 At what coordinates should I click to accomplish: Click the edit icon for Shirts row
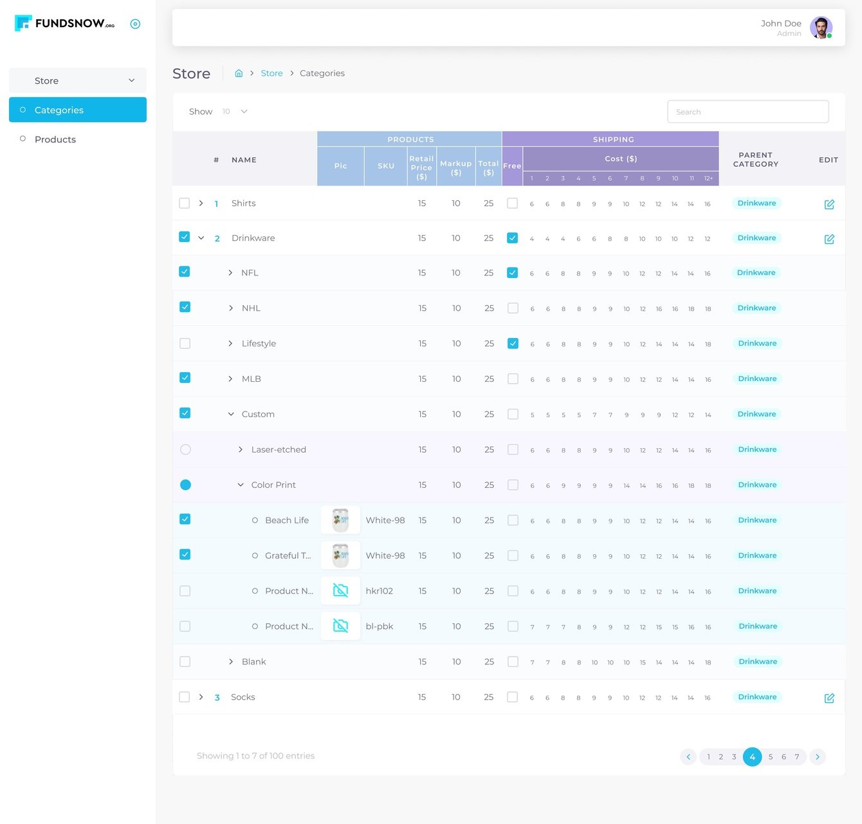pos(829,204)
